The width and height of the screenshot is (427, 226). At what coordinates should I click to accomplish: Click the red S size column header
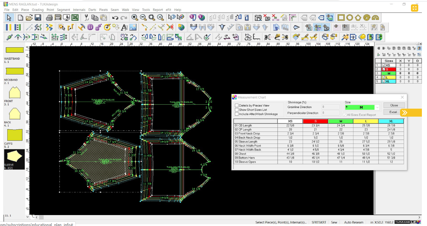[x=315, y=121]
